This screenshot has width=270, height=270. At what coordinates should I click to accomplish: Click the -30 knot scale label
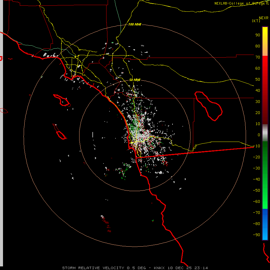[256, 168]
